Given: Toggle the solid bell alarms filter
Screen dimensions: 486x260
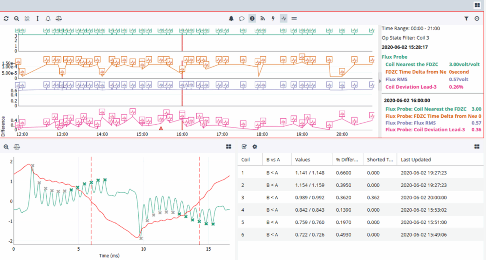Looking at the screenshot, I should point(231,19).
